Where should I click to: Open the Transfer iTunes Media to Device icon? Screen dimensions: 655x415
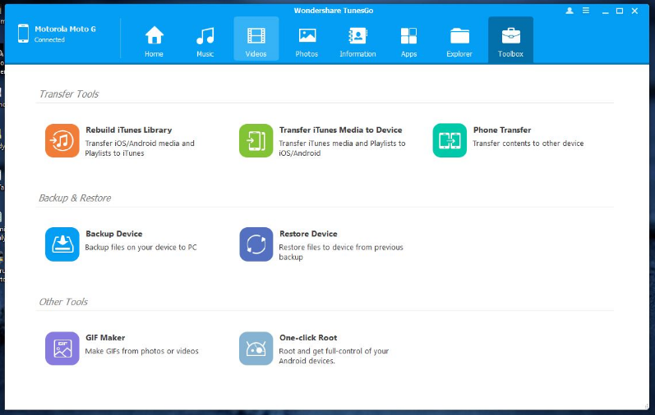tap(256, 140)
